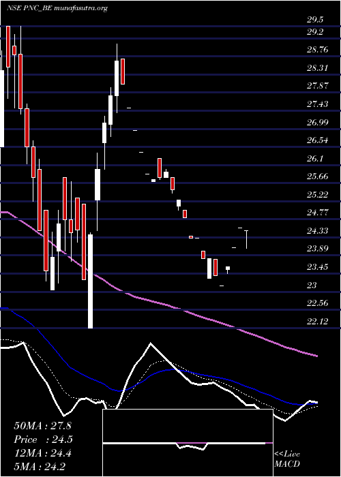
Task: Click the 28.76 price axis label
Action: click(318, 50)
